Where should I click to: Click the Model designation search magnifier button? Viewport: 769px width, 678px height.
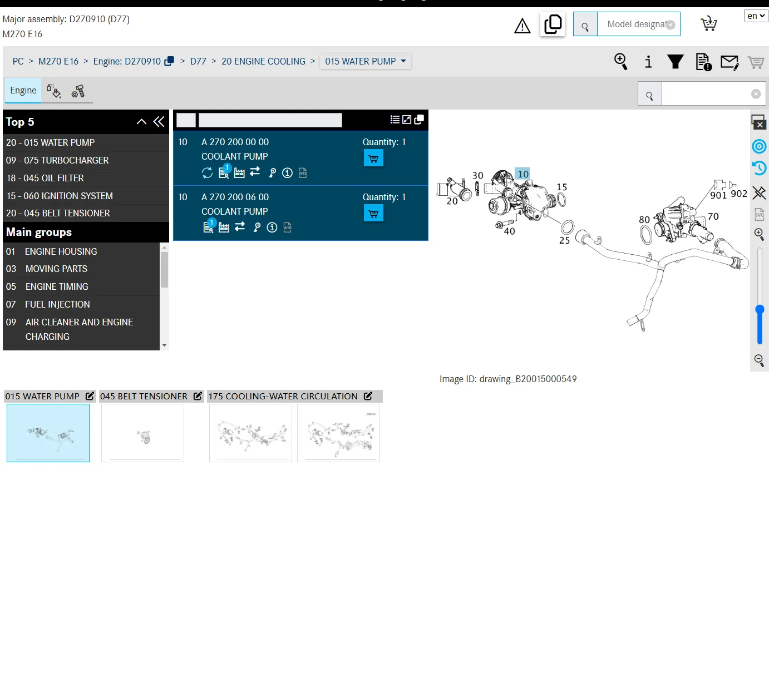click(585, 24)
